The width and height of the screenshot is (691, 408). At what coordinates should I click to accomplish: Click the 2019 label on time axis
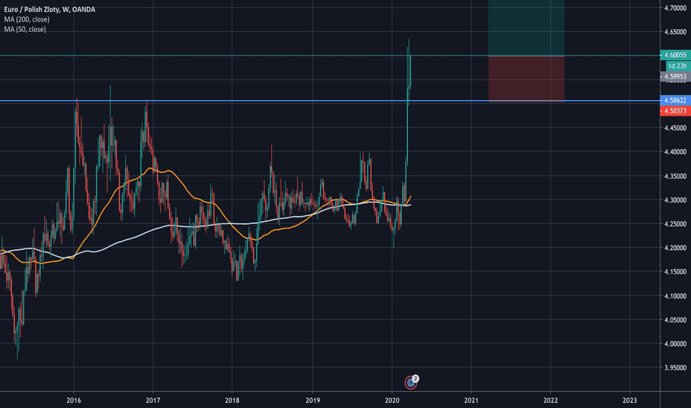[x=312, y=401]
